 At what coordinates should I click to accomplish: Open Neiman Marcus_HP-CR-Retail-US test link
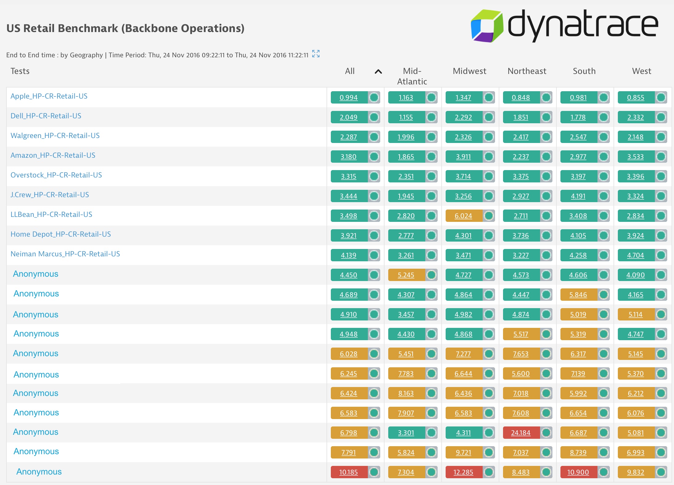[x=65, y=254]
